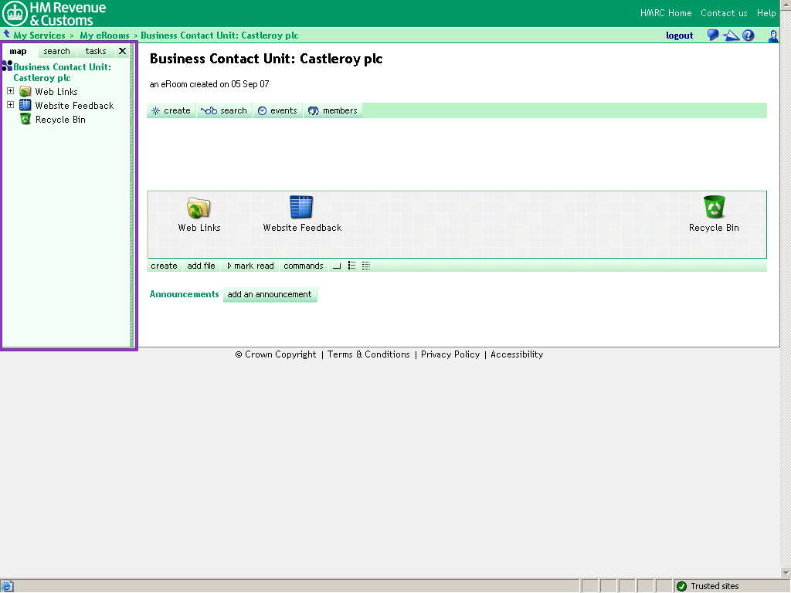Click the add an announcement button

pos(270,294)
